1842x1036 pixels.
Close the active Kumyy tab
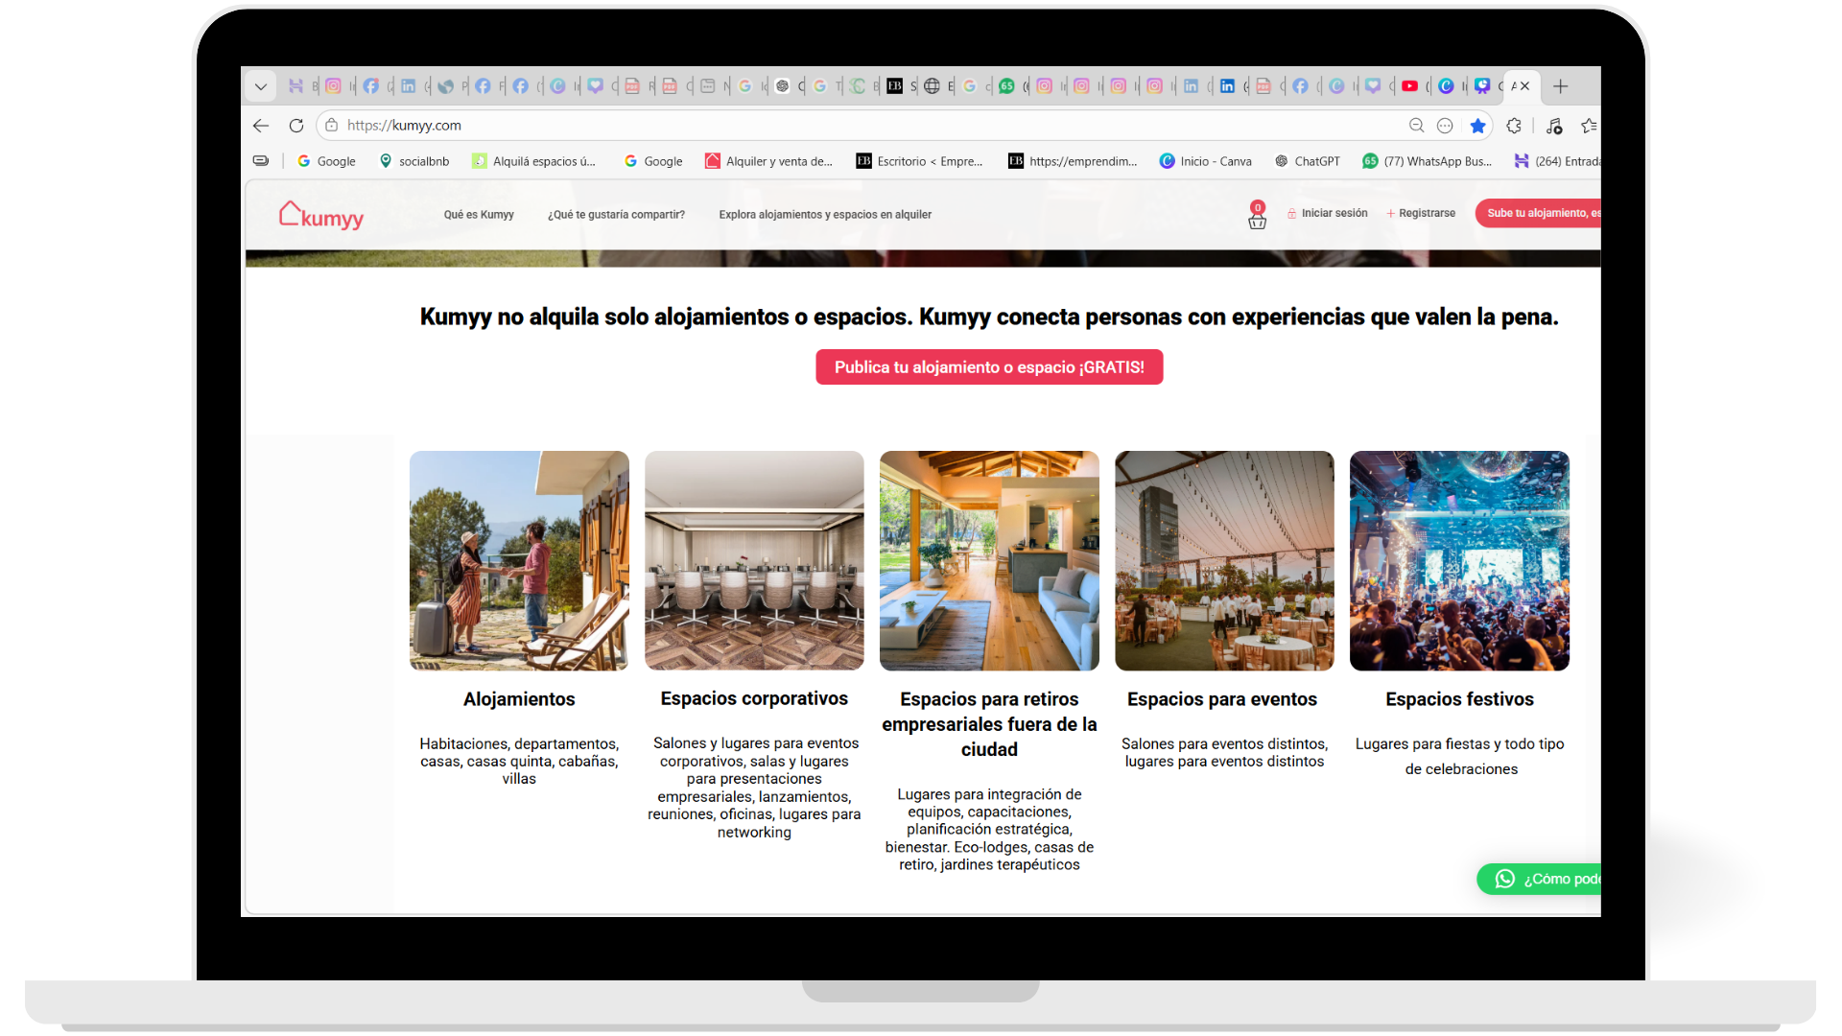click(x=1524, y=86)
